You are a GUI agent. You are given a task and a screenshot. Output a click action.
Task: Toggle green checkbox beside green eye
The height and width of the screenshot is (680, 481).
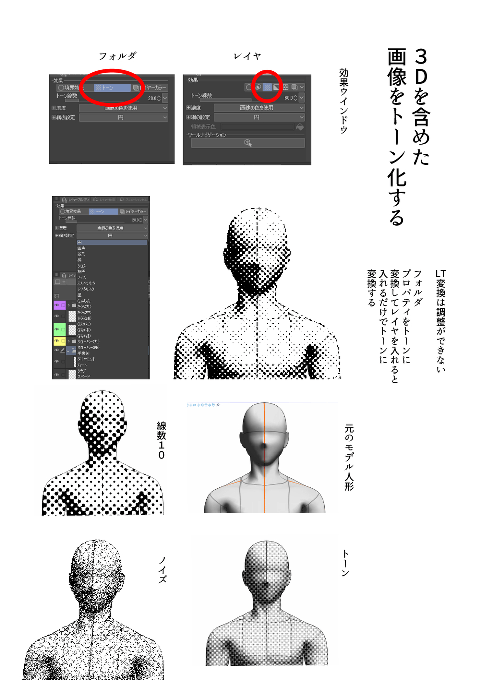pyautogui.click(x=63, y=329)
